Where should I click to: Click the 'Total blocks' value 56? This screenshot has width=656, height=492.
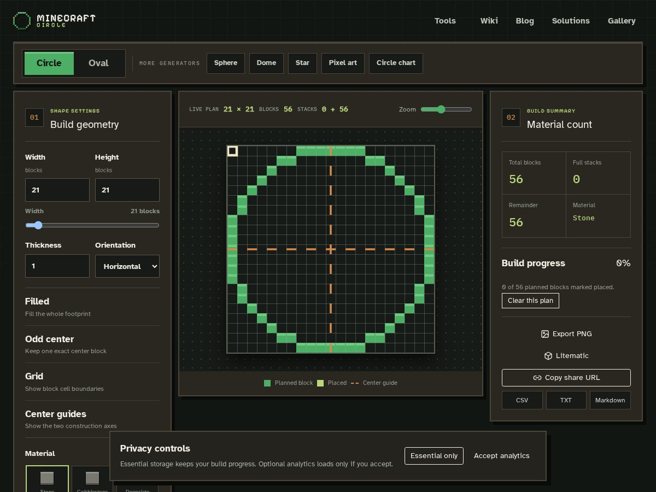click(x=516, y=179)
